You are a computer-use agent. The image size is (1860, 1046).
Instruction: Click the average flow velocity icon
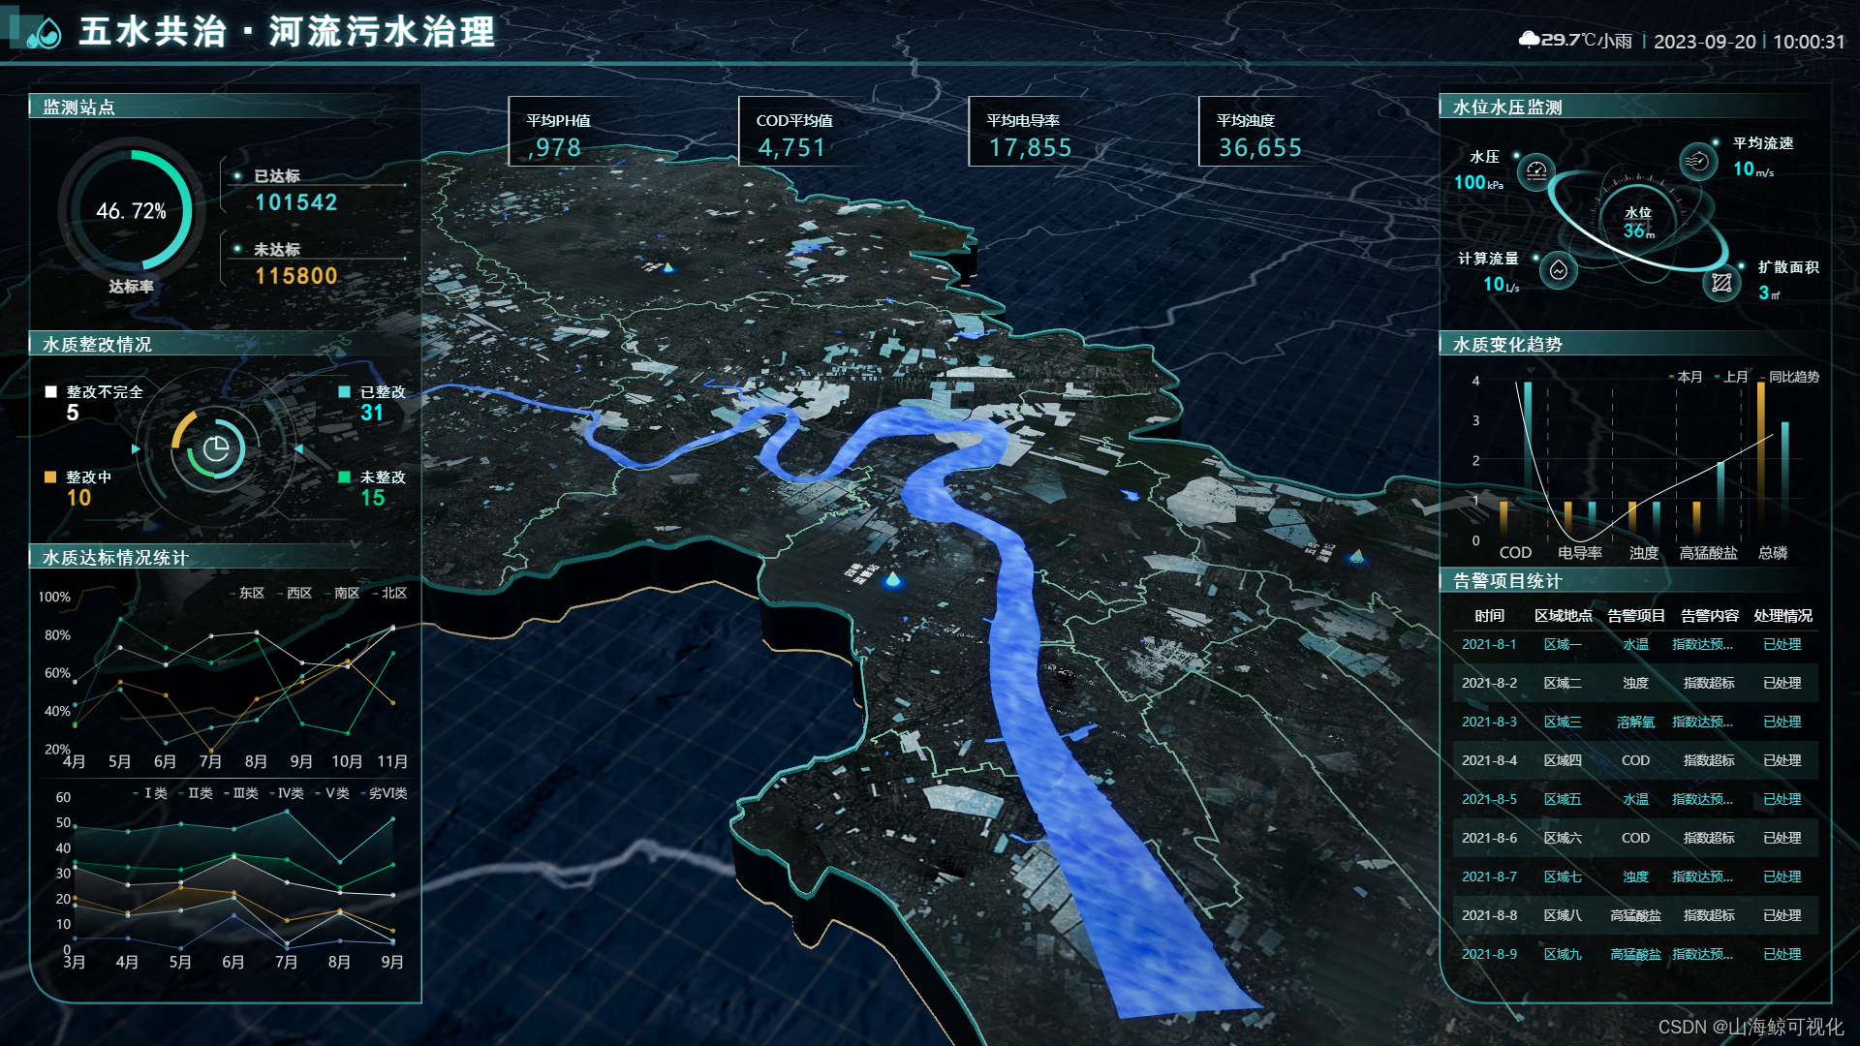click(x=1697, y=161)
